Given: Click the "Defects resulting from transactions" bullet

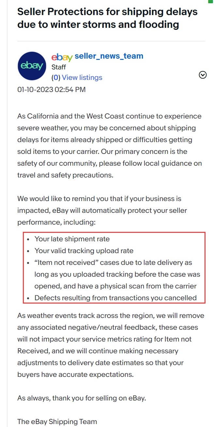Looking at the screenshot, I should (115, 298).
